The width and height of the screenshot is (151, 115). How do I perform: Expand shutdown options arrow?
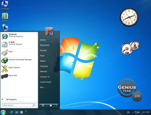[56, 105]
